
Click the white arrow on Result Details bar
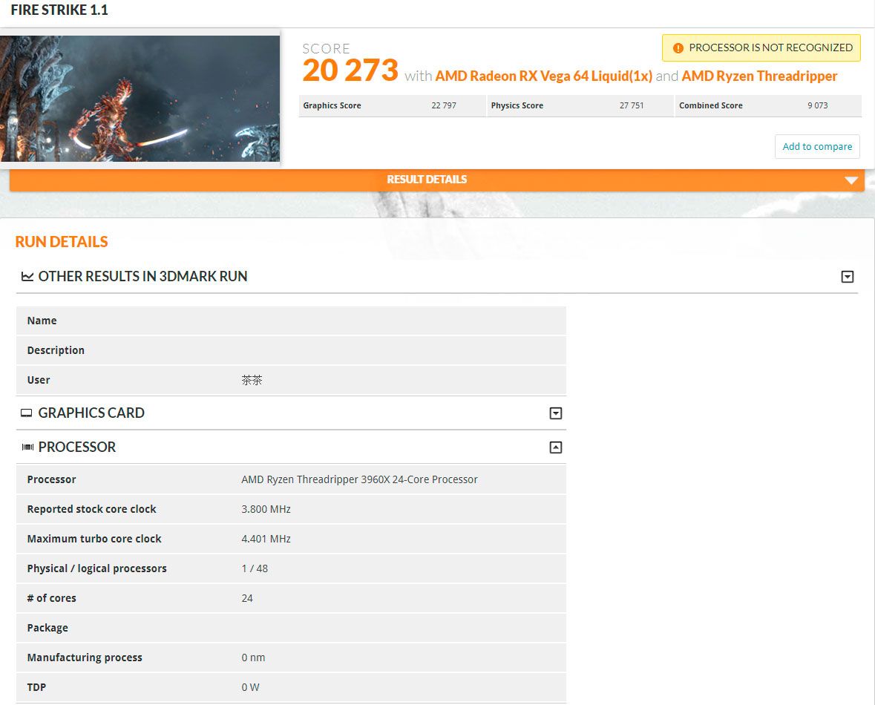coord(851,180)
